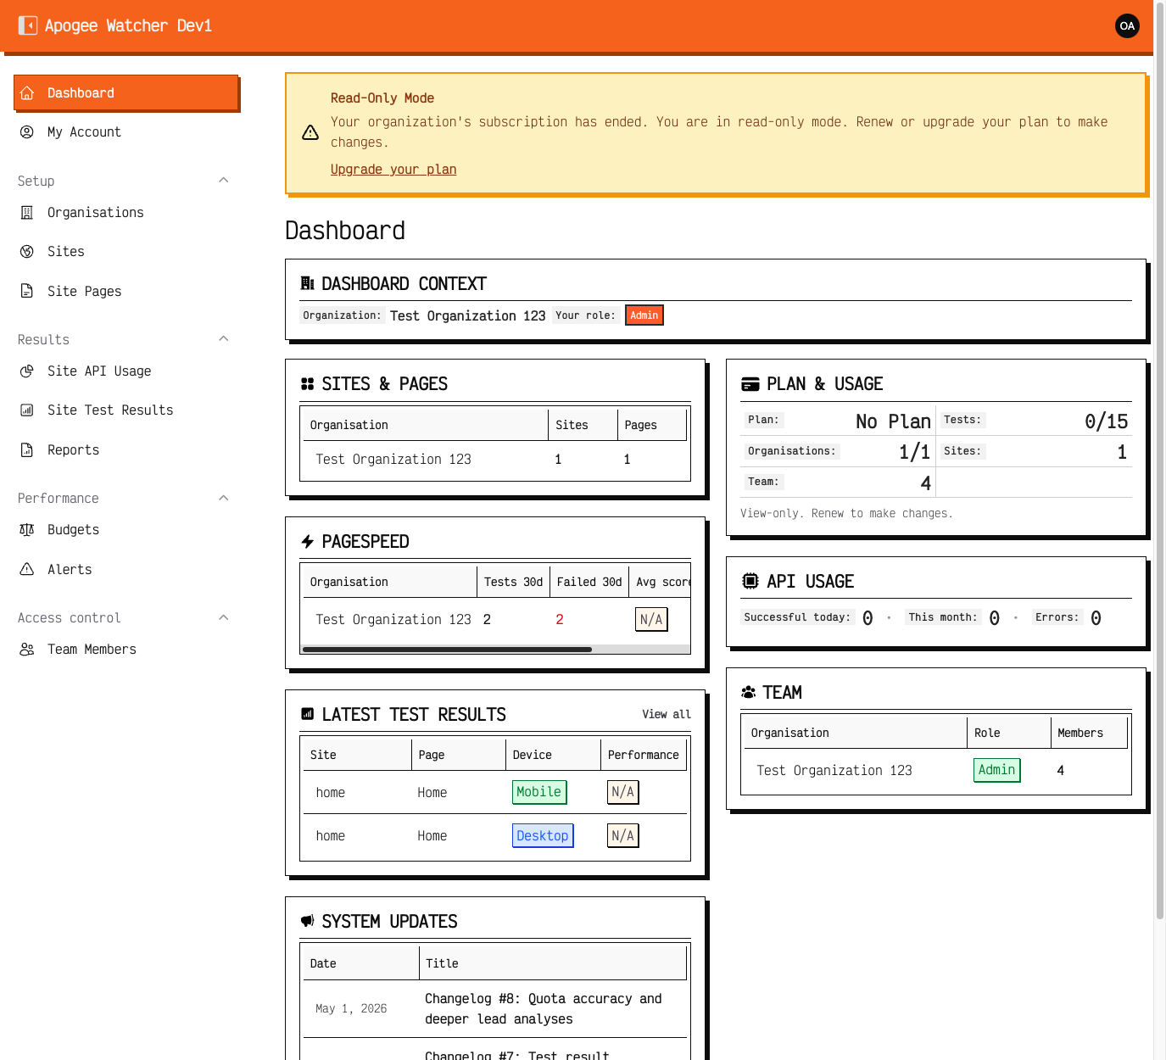Screen dimensions: 1166x1060
Task: Open View all latest test results
Action: click(x=667, y=715)
